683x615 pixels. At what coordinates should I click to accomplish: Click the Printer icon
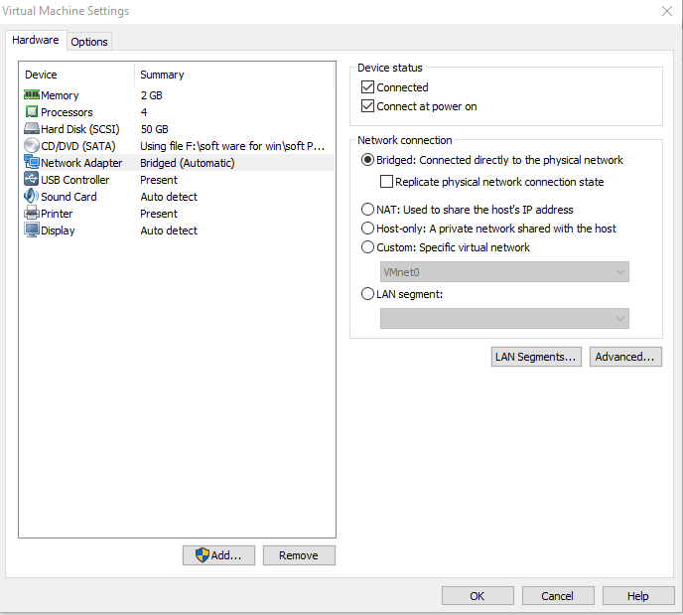click(x=32, y=213)
